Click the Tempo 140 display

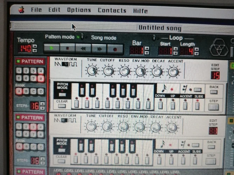tap(25, 48)
